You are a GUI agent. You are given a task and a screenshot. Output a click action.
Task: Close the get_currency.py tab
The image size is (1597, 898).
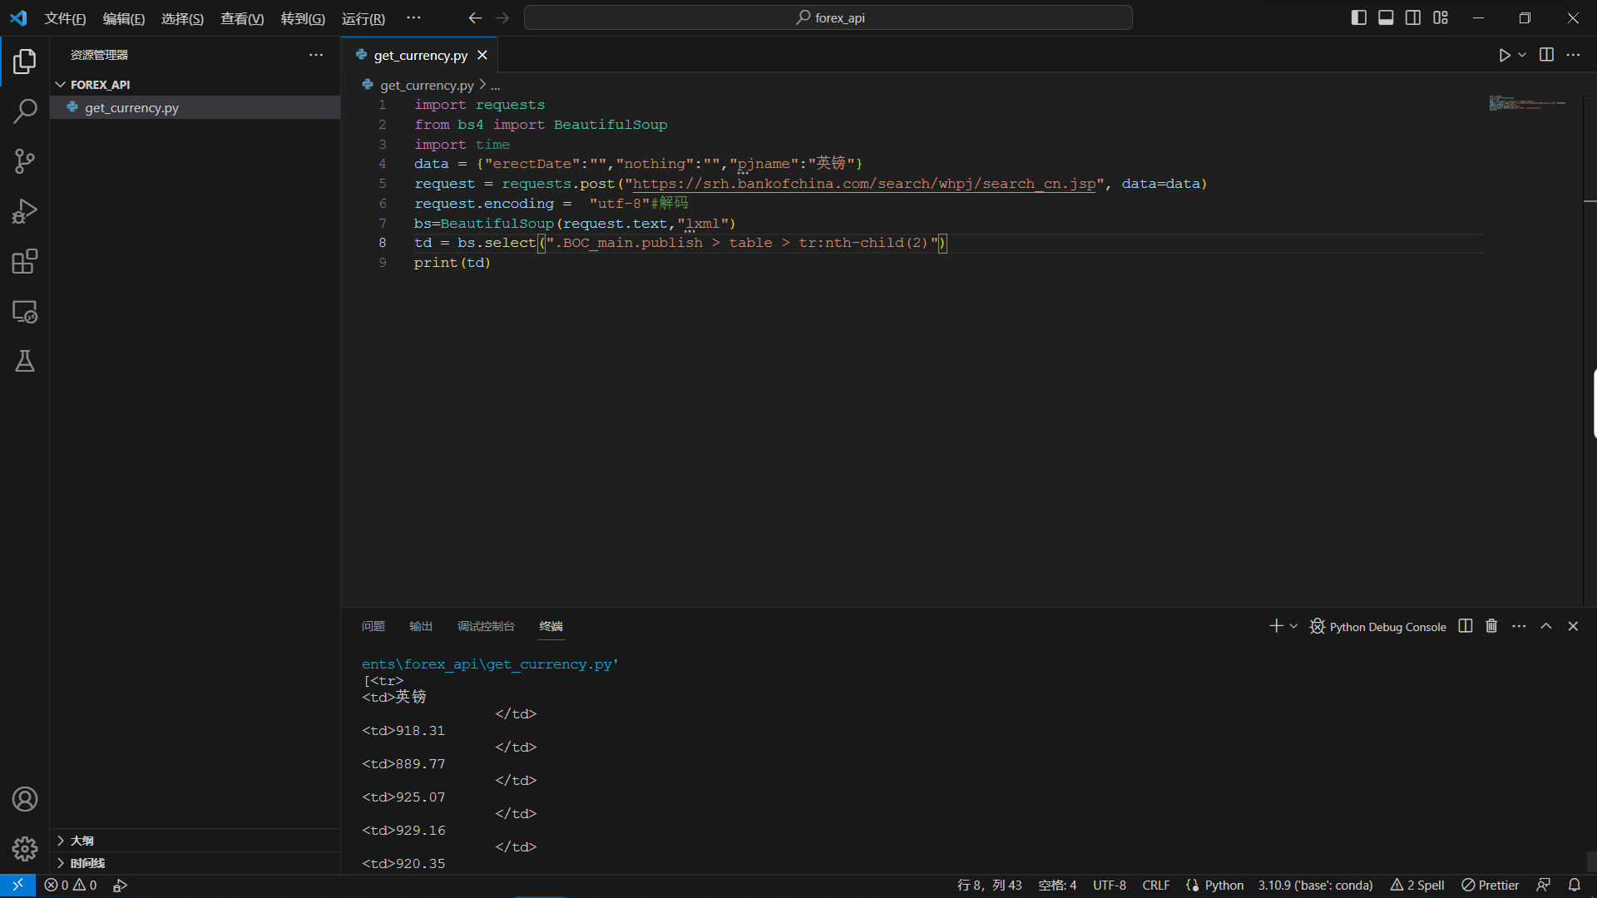click(482, 55)
